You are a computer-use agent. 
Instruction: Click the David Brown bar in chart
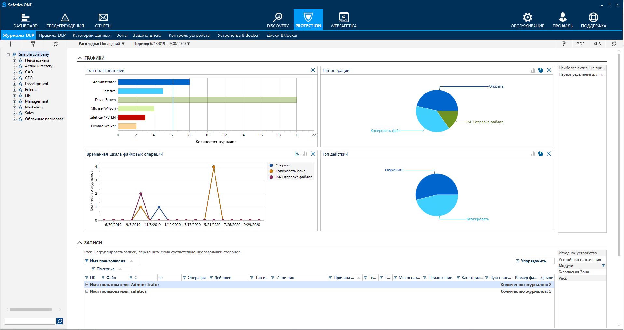pos(207,100)
